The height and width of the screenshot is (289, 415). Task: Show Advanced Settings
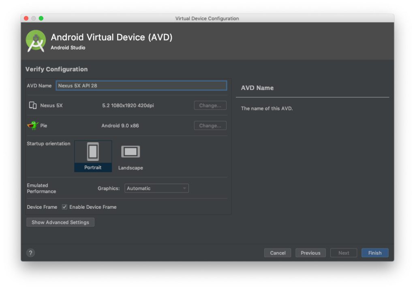60,222
